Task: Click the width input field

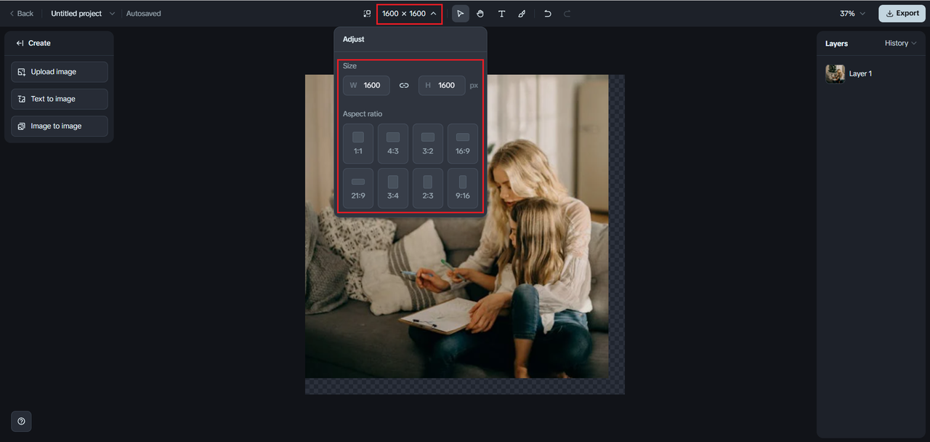Action: [x=366, y=85]
